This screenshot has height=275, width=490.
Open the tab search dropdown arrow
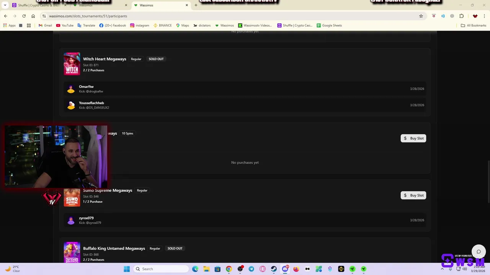click(x=5, y=5)
